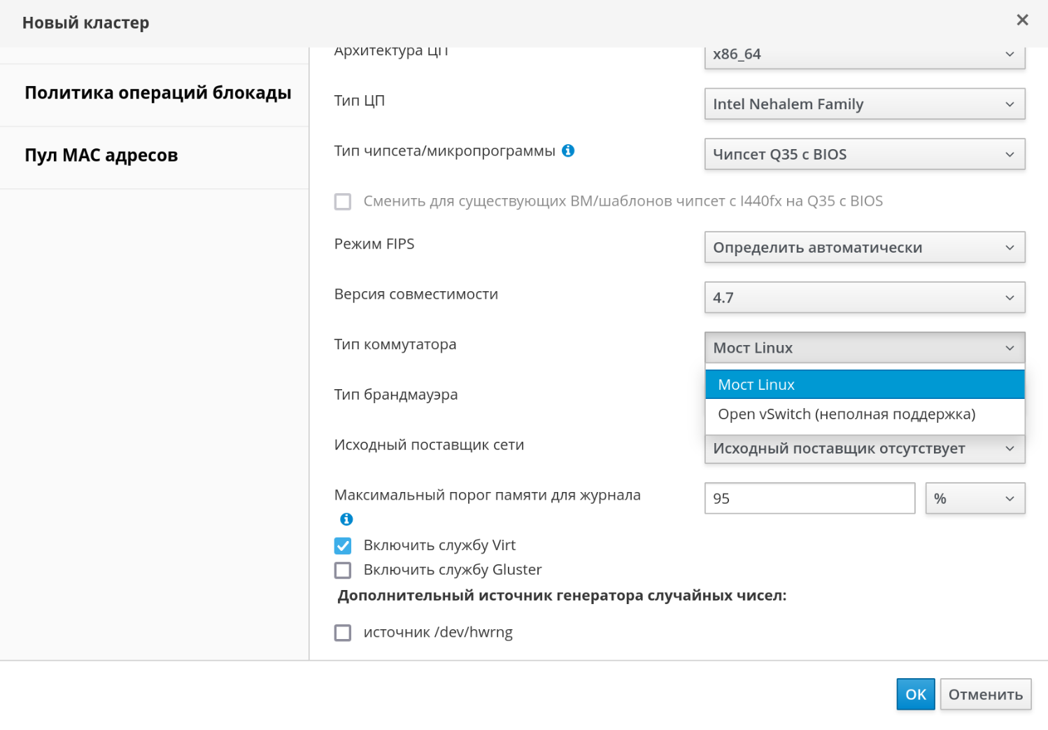Click info icon below log memory threshold label

pyautogui.click(x=346, y=519)
